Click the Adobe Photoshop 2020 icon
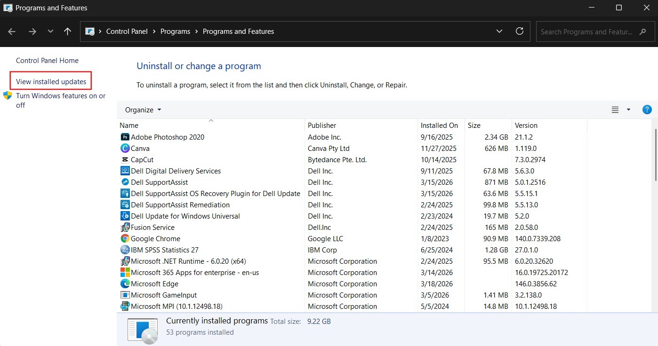The image size is (658, 346). pyautogui.click(x=125, y=137)
